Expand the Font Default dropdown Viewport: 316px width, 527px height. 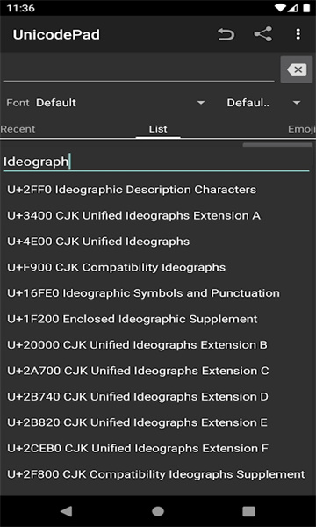(120, 103)
